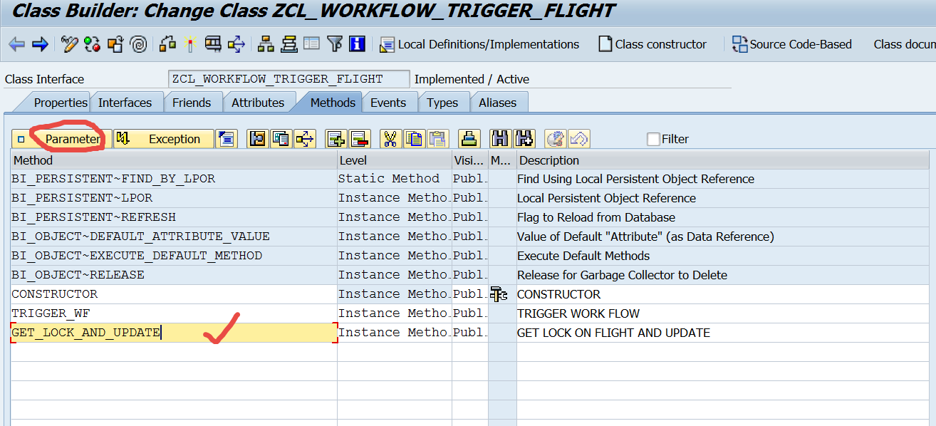Open Class documentation button
The height and width of the screenshot is (426, 936).
904,44
